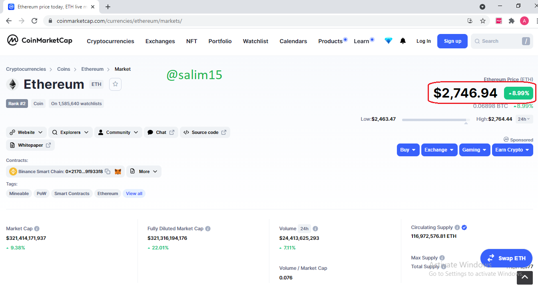Expand the Gaming dropdown
Viewport: 538px width, 291px height.
pyautogui.click(x=475, y=150)
